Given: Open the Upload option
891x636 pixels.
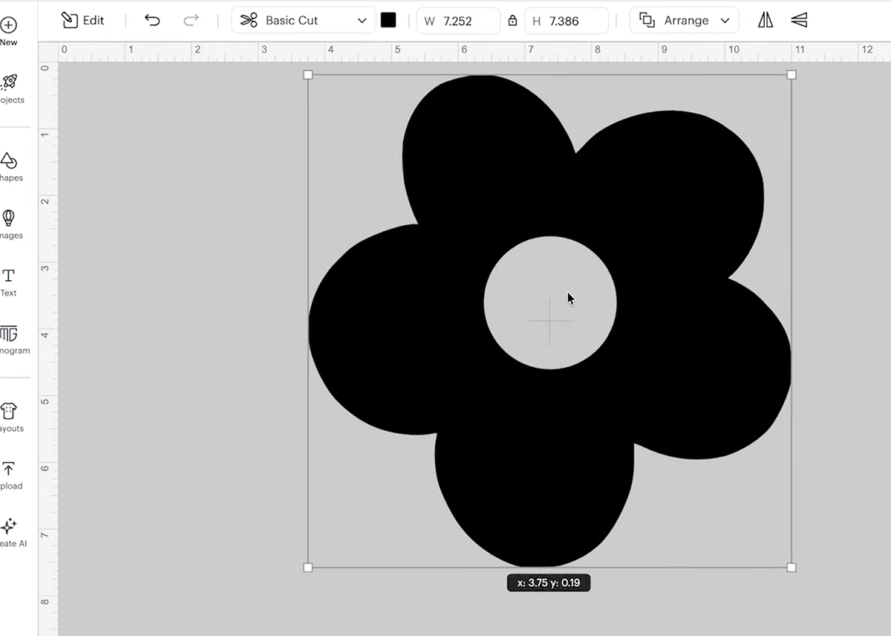Looking at the screenshot, I should coord(9,475).
